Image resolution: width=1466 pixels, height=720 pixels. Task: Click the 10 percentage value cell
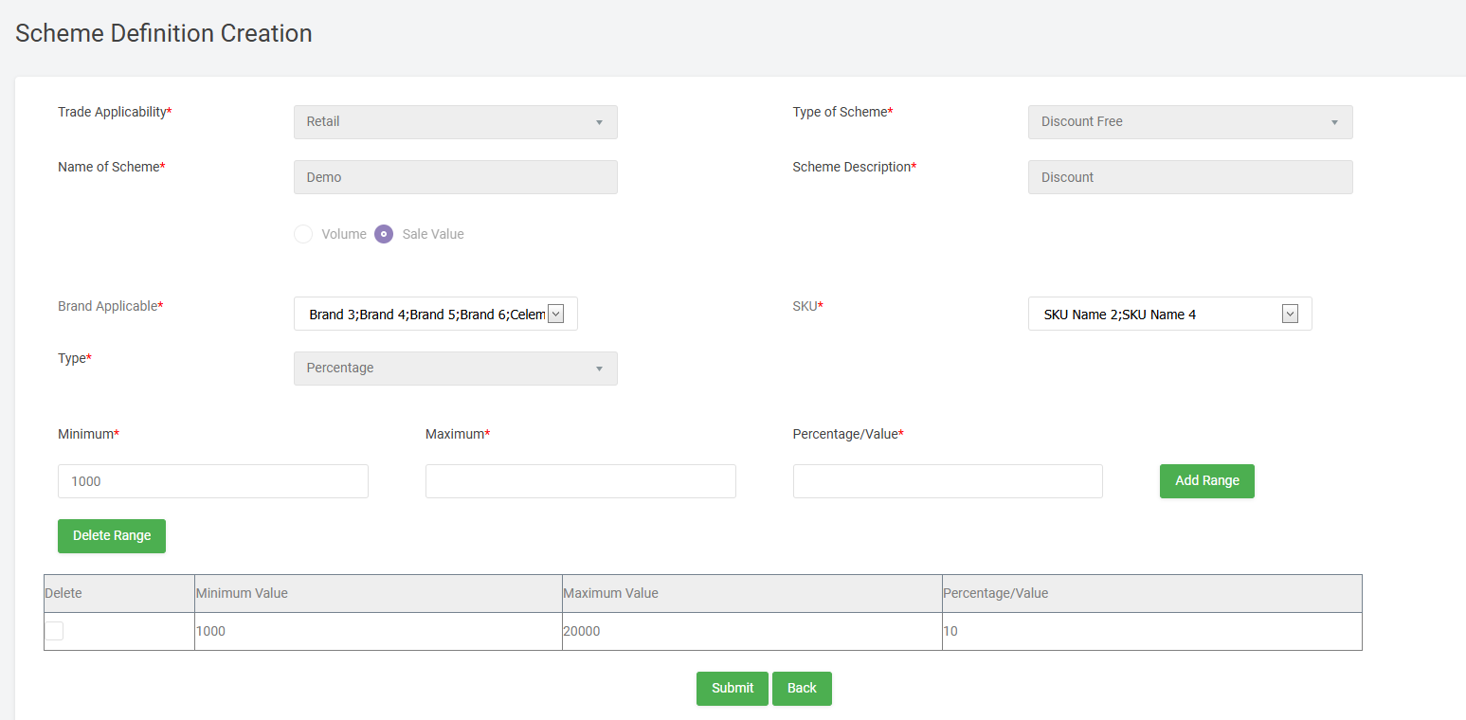tap(1152, 631)
